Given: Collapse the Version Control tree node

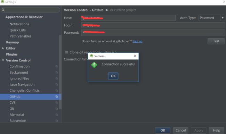Looking at the screenshot, I should [x=3, y=60].
